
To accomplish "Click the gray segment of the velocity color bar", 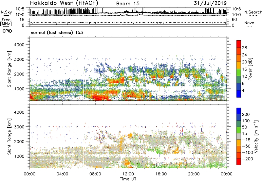I will tap(239, 136).
